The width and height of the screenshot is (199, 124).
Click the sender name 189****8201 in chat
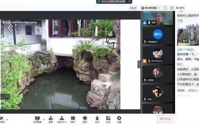click(x=185, y=50)
